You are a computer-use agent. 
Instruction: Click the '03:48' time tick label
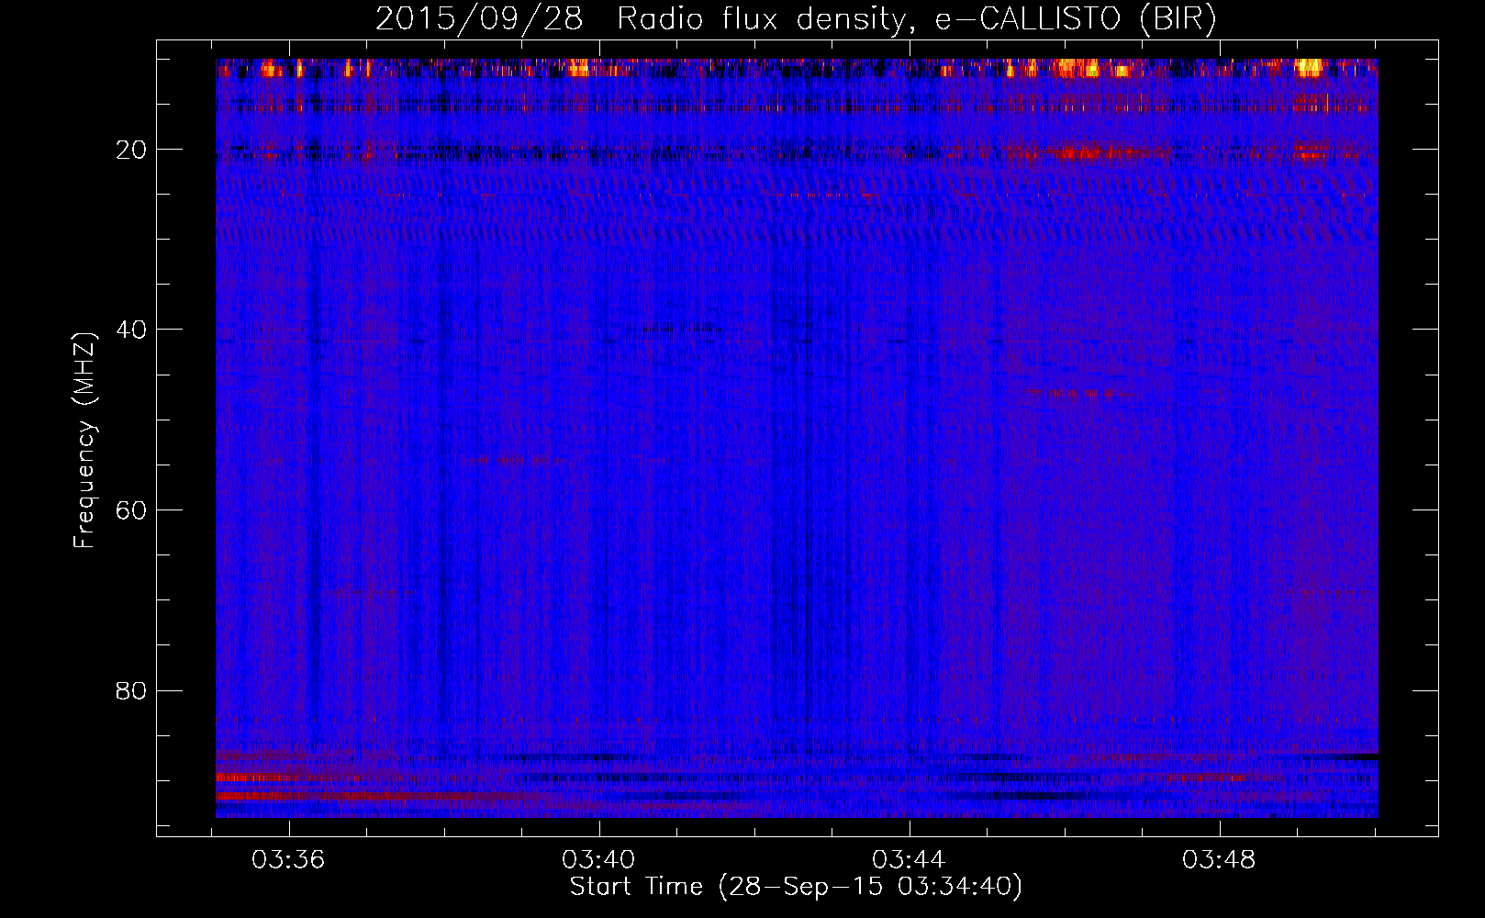(1220, 860)
